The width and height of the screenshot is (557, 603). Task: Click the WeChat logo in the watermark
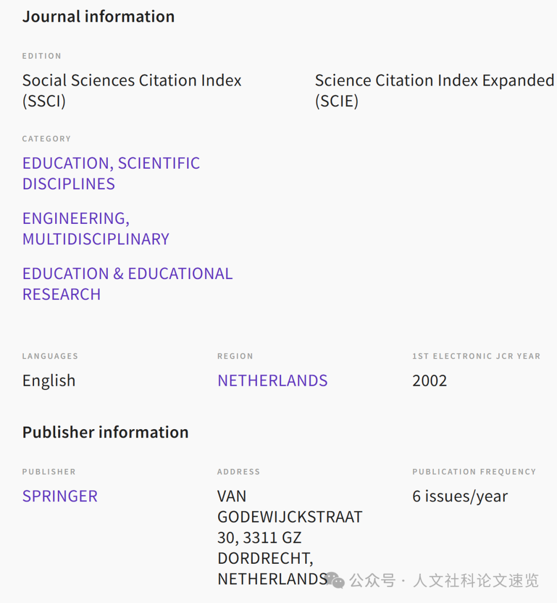click(336, 580)
